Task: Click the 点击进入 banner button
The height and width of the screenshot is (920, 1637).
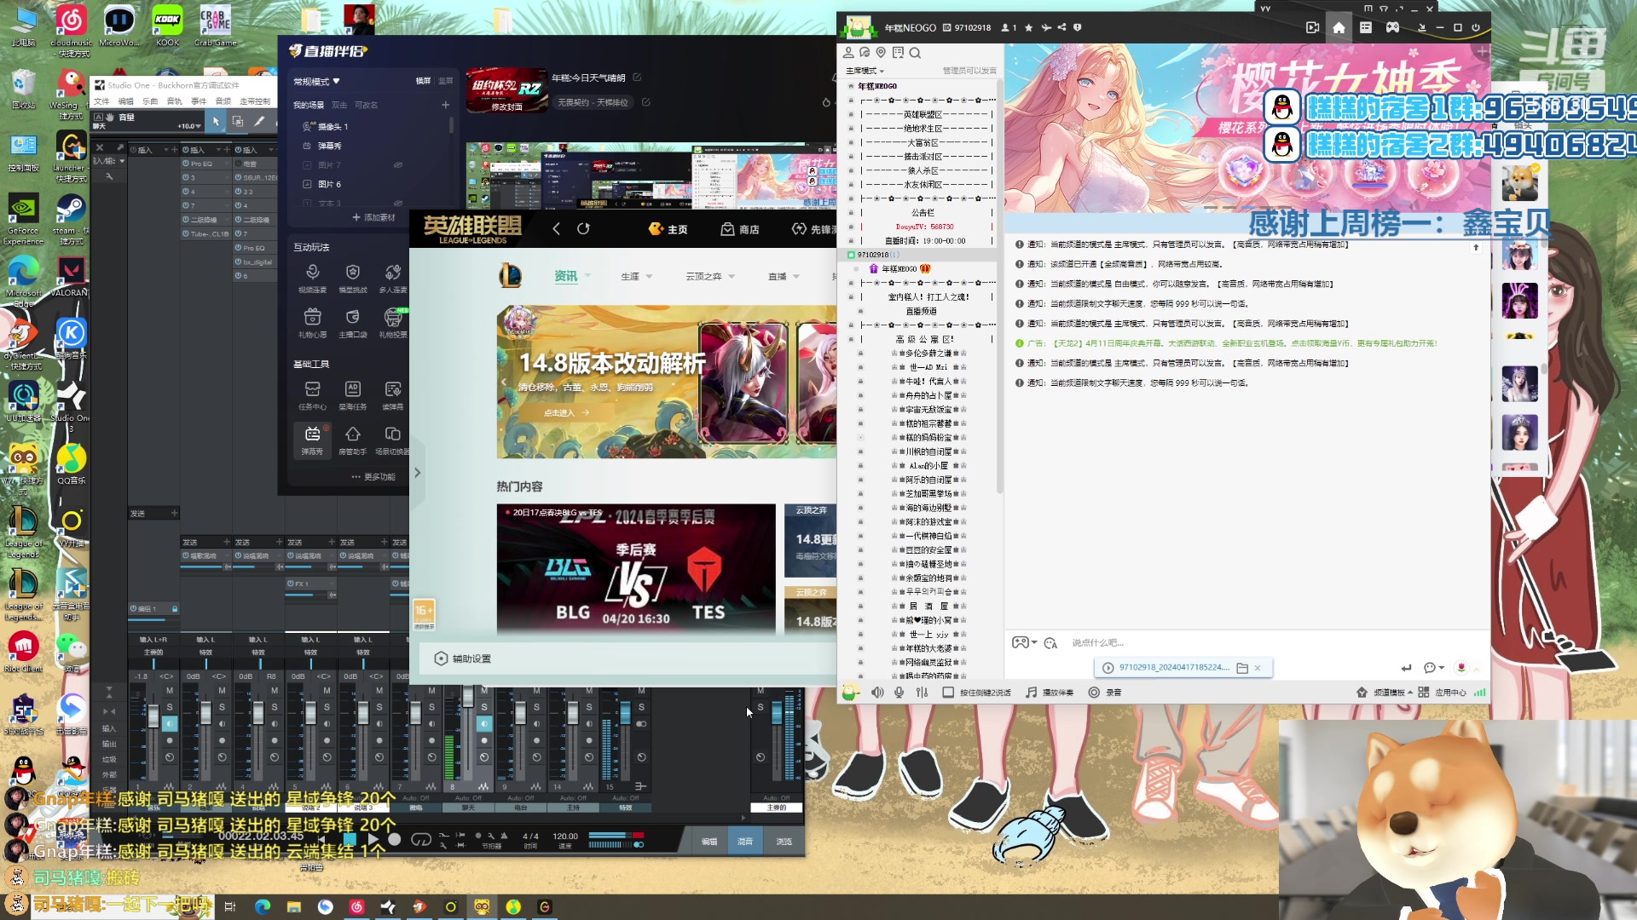Action: click(566, 412)
